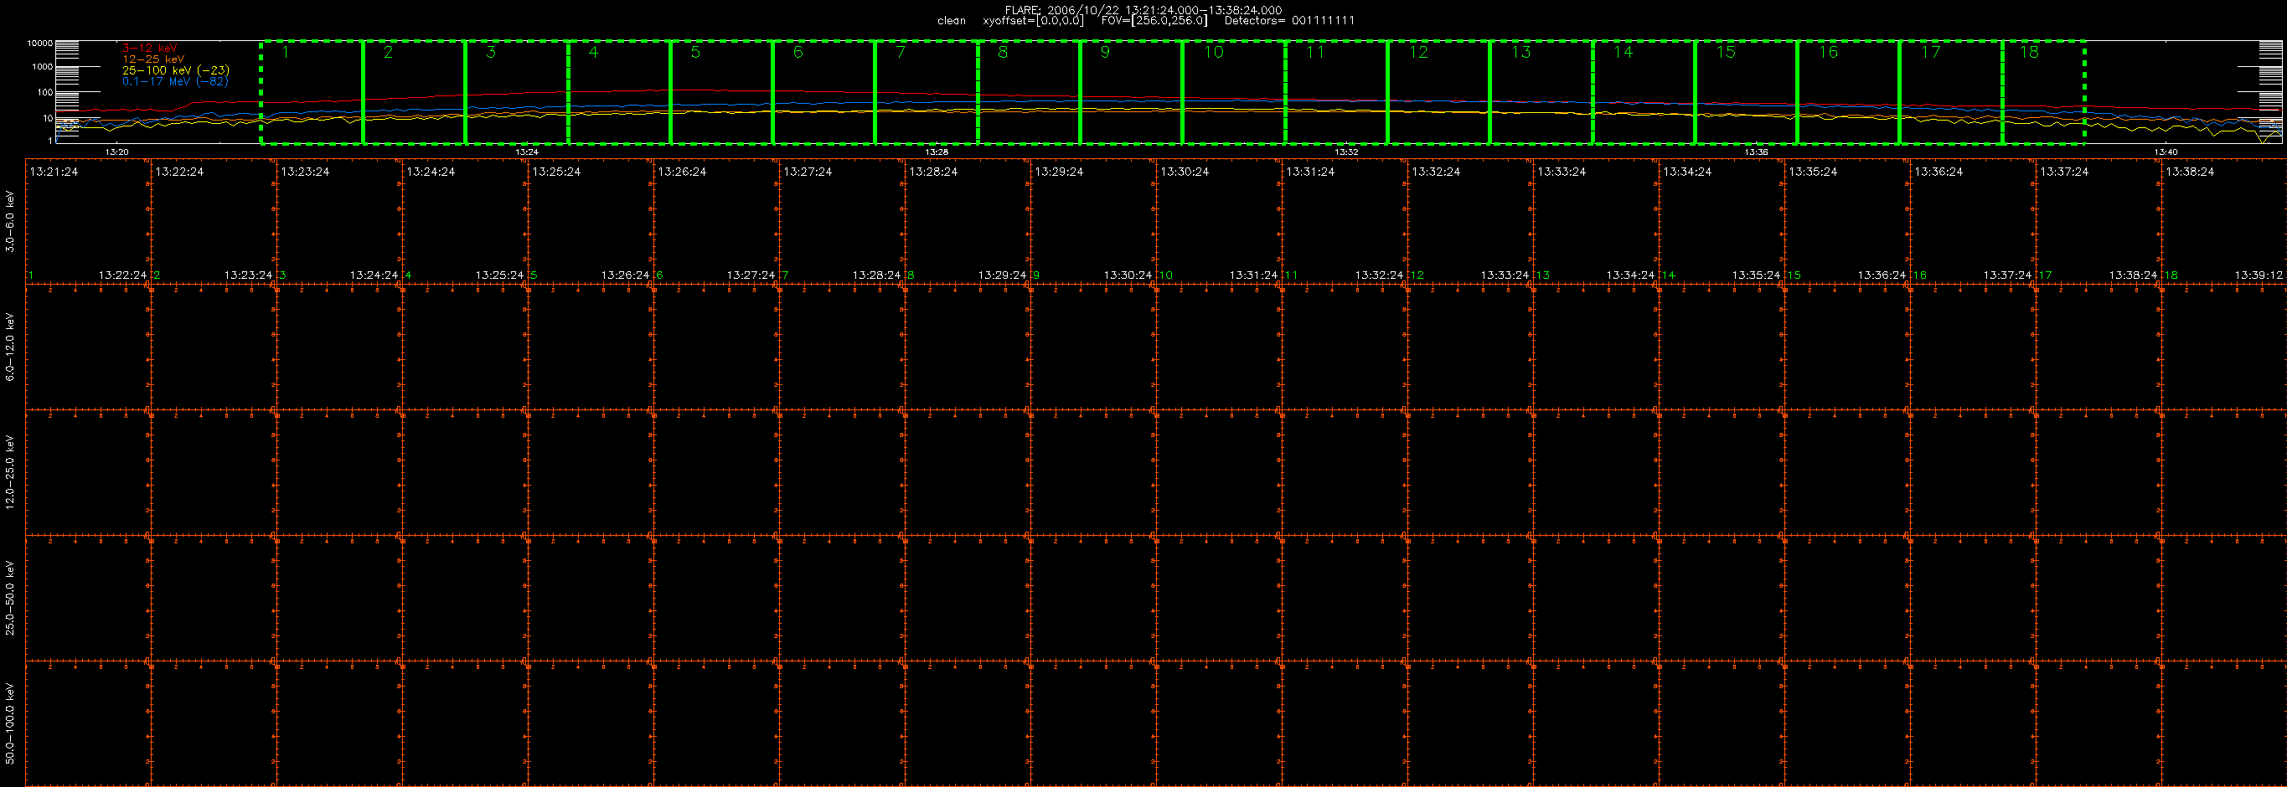Click the '13:28' light curve time tick
Image resolution: width=2287 pixels, height=787 pixels.
click(x=937, y=152)
